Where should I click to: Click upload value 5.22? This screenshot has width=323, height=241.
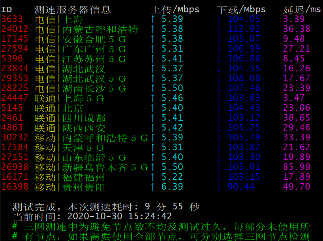click(172, 177)
